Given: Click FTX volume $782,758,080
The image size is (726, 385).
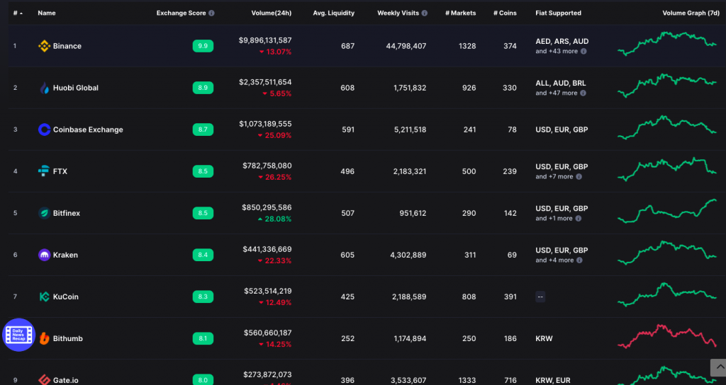Looking at the screenshot, I should (267, 166).
